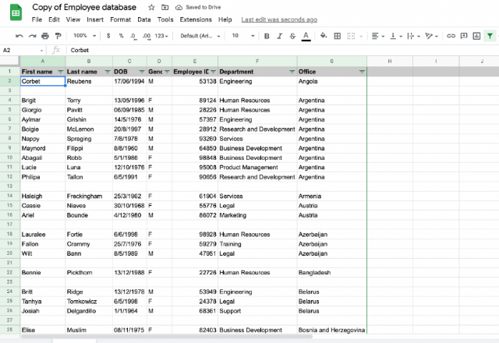This screenshot has height=343, width=499.
Task: Open the First name column filter
Action: [61, 72]
